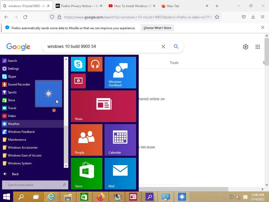
Task: Open the small Video tile
Action: coord(78,81)
